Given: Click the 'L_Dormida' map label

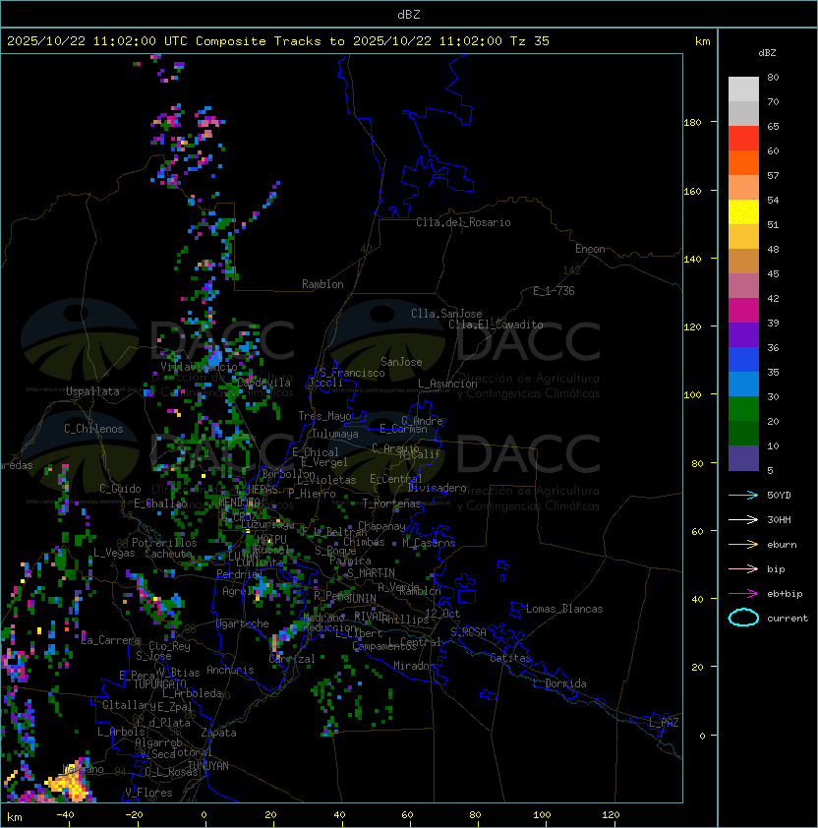Looking at the screenshot, I should (x=559, y=683).
